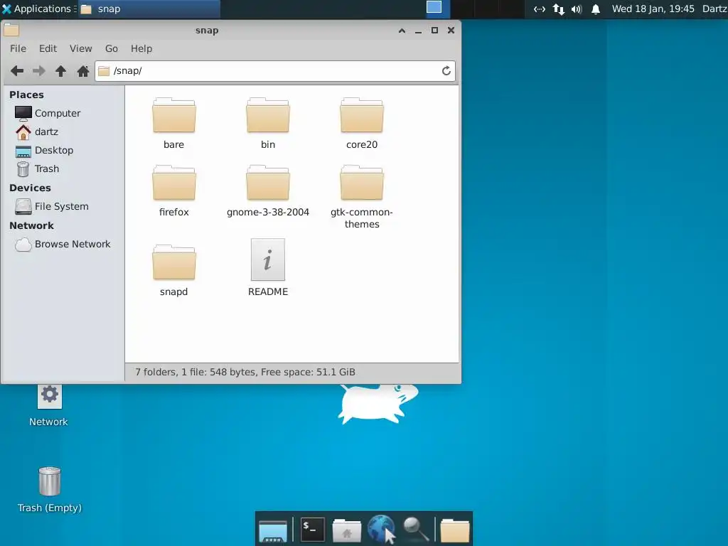Select the Trash (Empty) desktop icon

pos(50,489)
